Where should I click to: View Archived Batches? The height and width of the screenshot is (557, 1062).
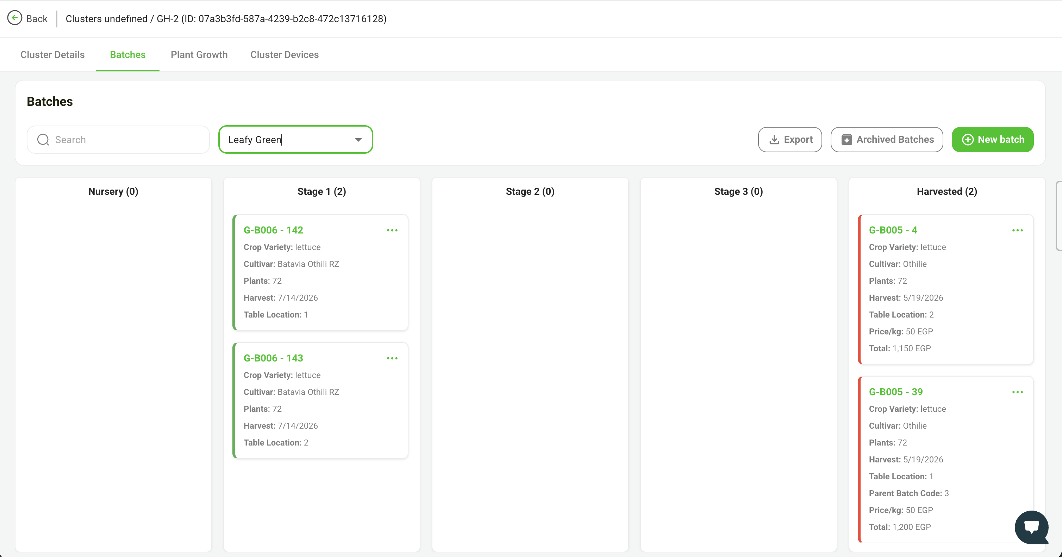pyautogui.click(x=887, y=140)
